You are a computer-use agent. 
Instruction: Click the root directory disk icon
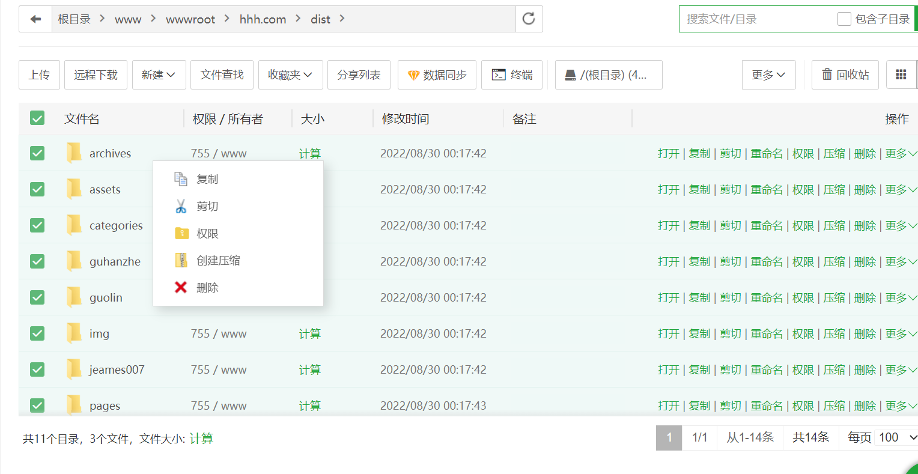click(571, 75)
